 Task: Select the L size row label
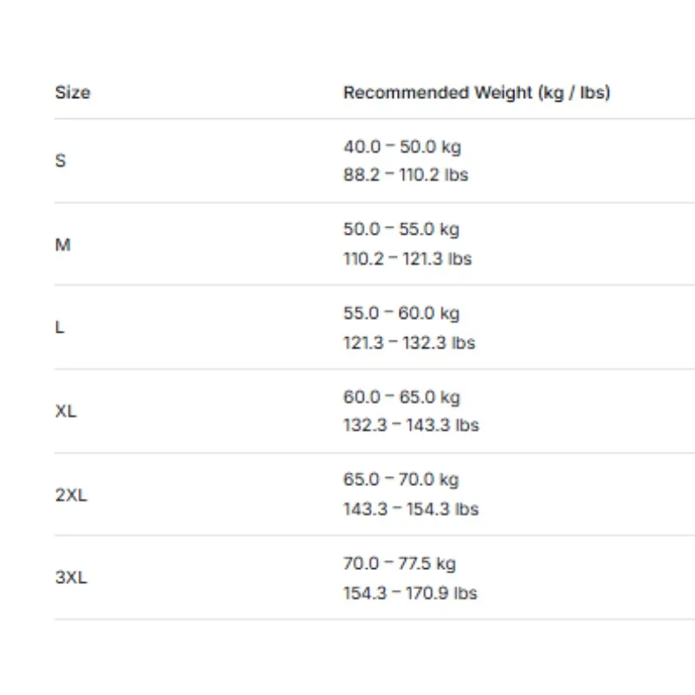tap(60, 328)
